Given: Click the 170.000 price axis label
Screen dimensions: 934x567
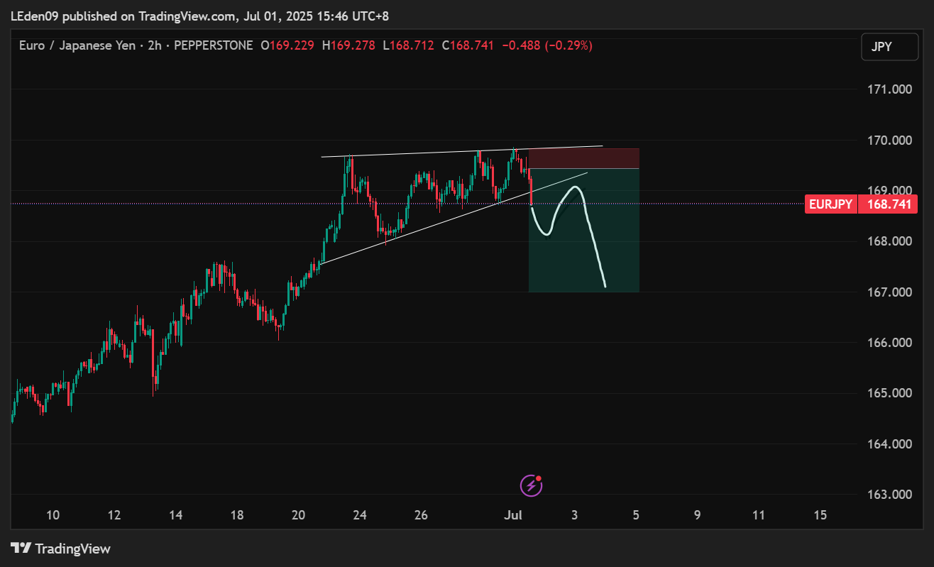Looking at the screenshot, I should pyautogui.click(x=889, y=141).
